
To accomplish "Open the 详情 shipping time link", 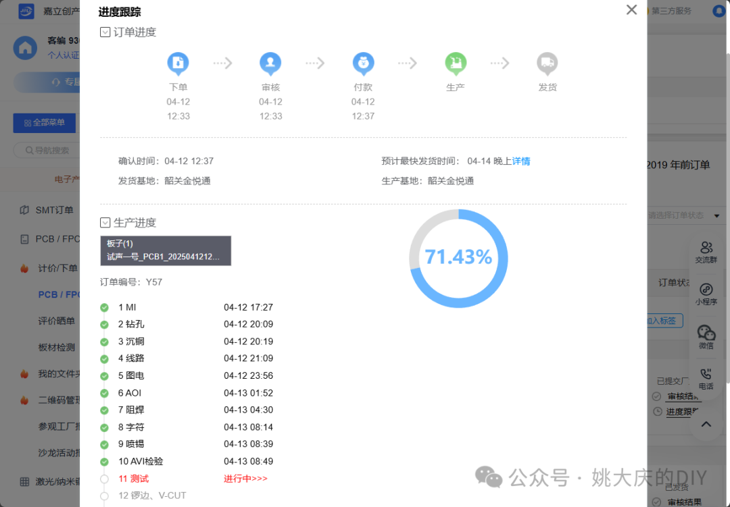I will [521, 161].
